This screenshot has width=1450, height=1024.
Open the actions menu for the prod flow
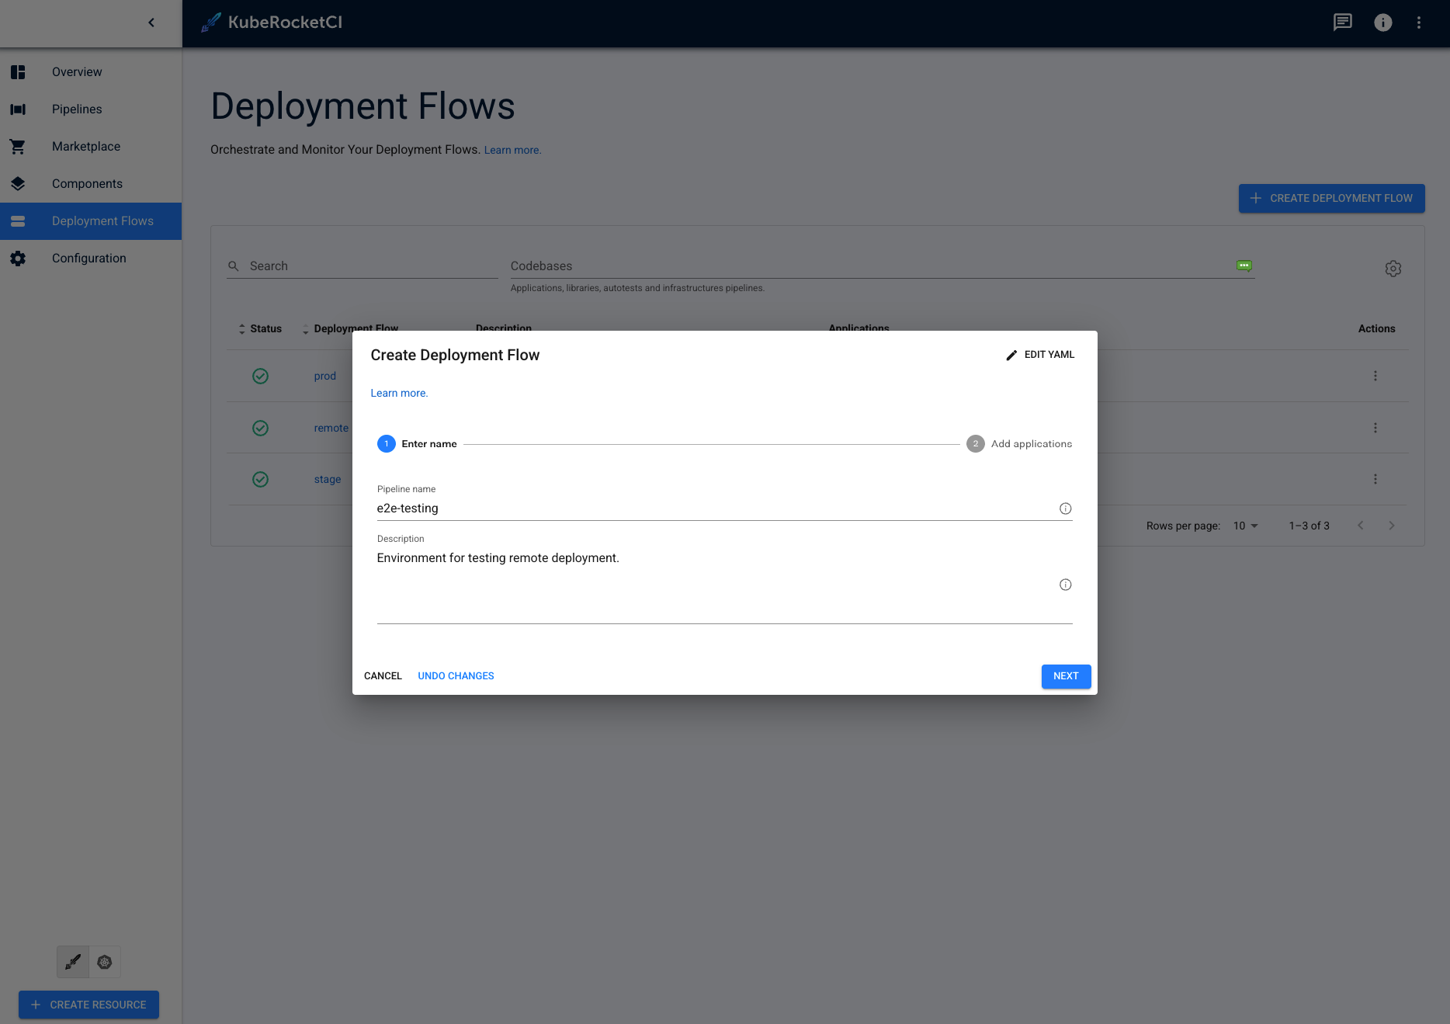pos(1375,376)
